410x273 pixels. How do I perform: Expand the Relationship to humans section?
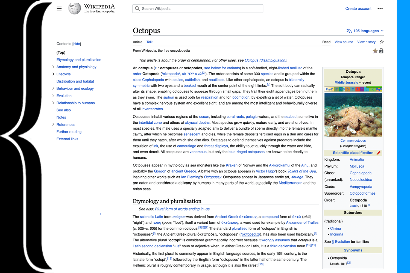point(53,103)
